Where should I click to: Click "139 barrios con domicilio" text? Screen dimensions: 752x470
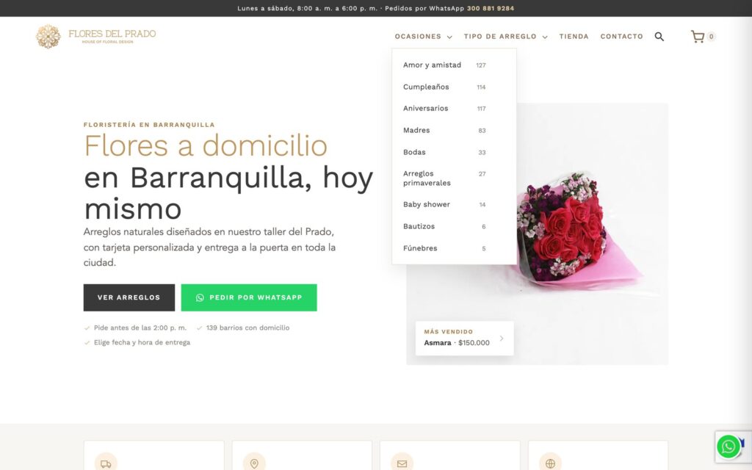point(248,328)
